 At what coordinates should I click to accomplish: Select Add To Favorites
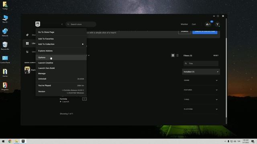tap(61, 39)
